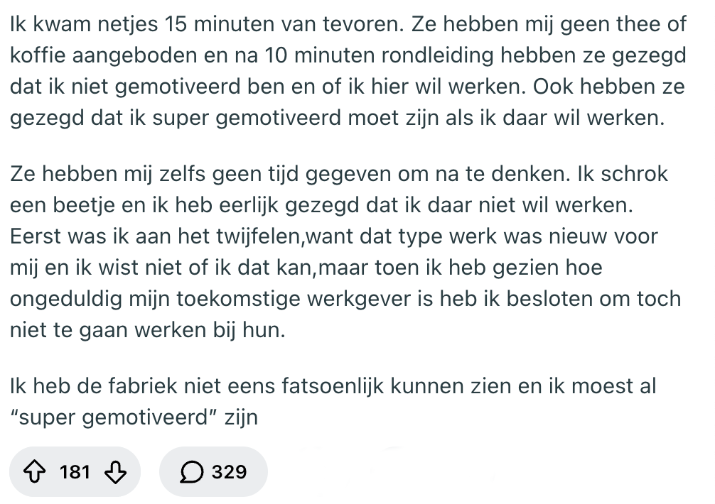This screenshot has width=715, height=504.
Task: Click the 329 comment count number
Action: pyautogui.click(x=229, y=471)
